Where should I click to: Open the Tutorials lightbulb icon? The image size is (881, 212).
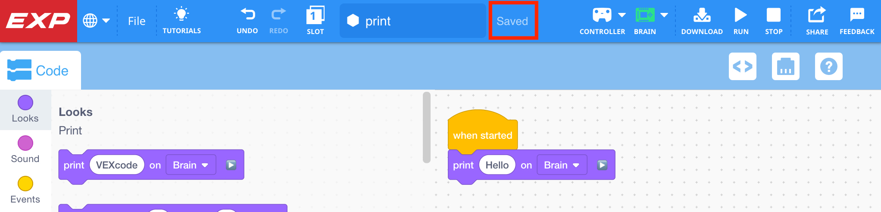pyautogui.click(x=181, y=15)
